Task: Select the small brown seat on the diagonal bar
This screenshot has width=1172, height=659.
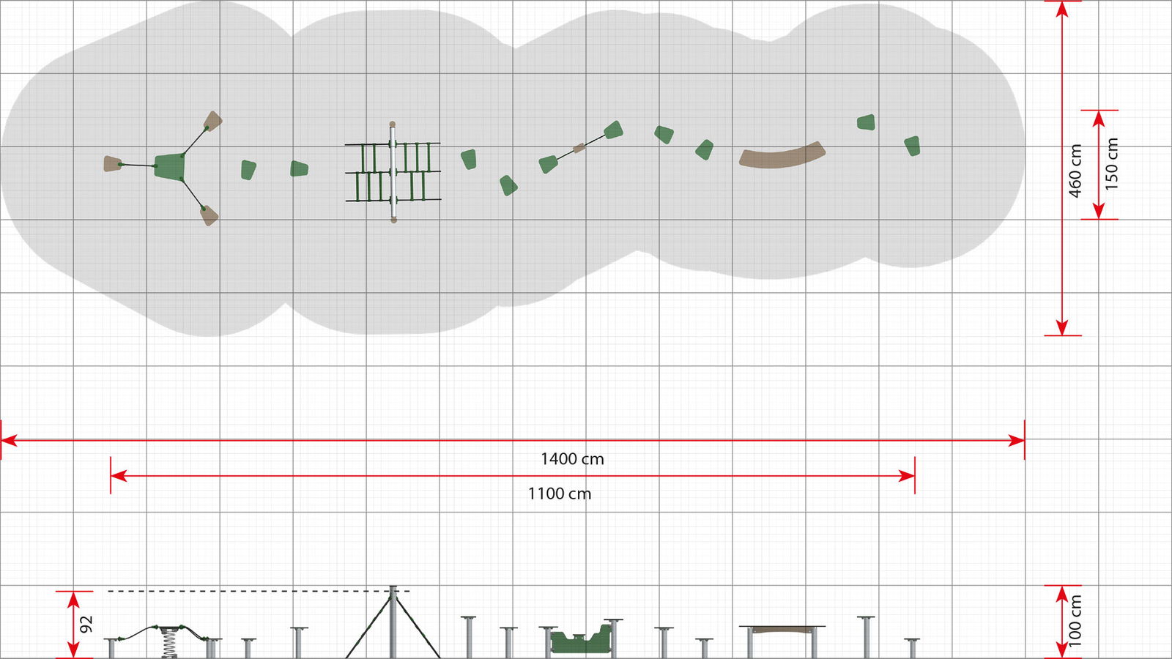Action: (579, 149)
